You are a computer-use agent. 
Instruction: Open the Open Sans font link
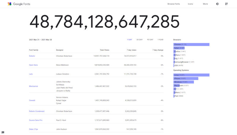(33, 65)
